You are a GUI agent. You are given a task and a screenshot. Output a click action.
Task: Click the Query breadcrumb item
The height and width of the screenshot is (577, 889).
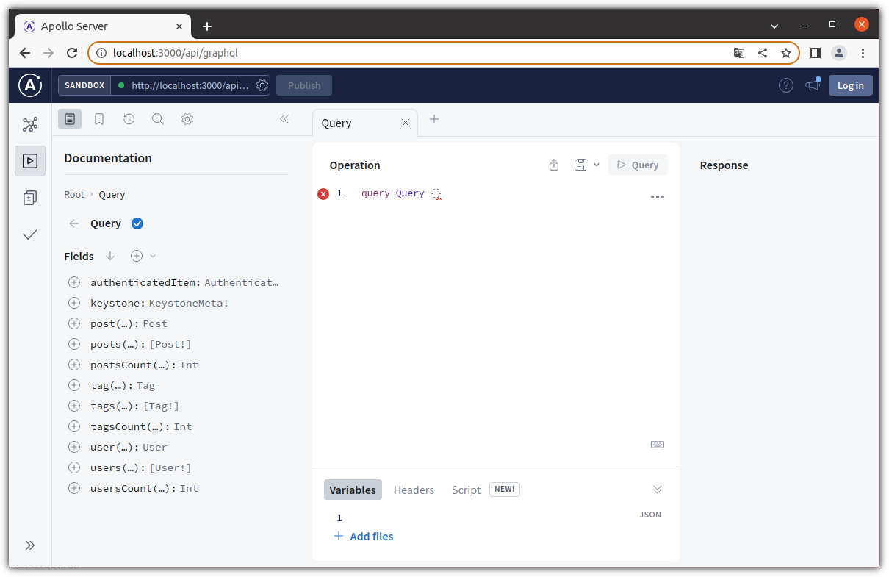point(112,195)
